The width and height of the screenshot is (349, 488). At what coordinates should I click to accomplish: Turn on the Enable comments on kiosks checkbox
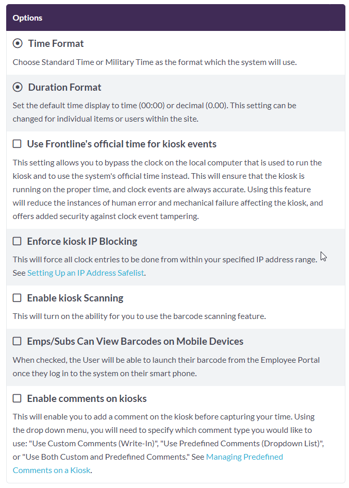pos(17,398)
